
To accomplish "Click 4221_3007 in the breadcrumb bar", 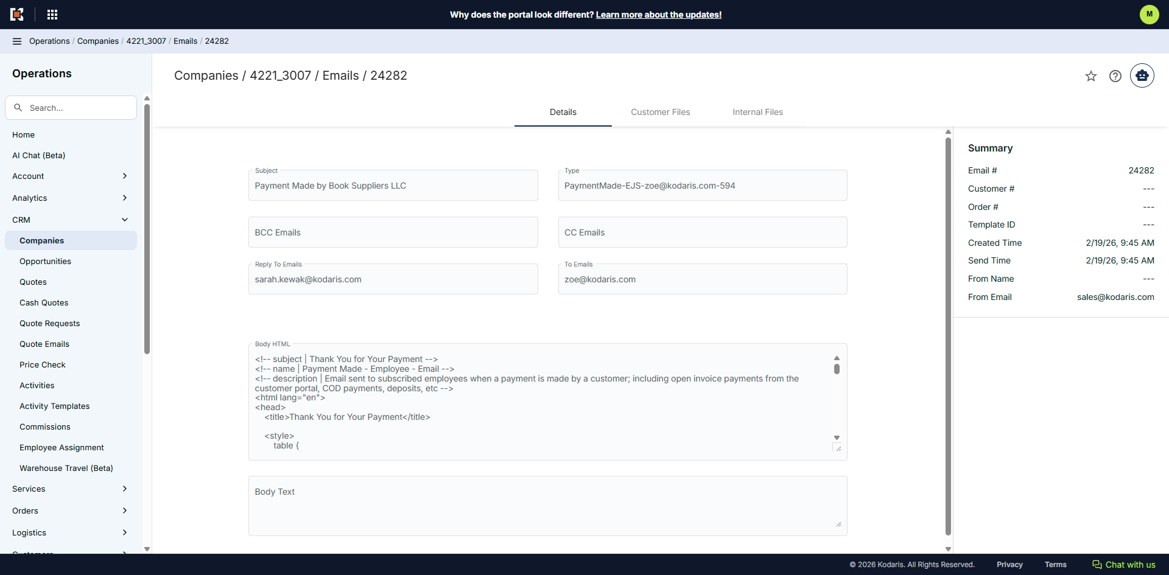I will [146, 41].
